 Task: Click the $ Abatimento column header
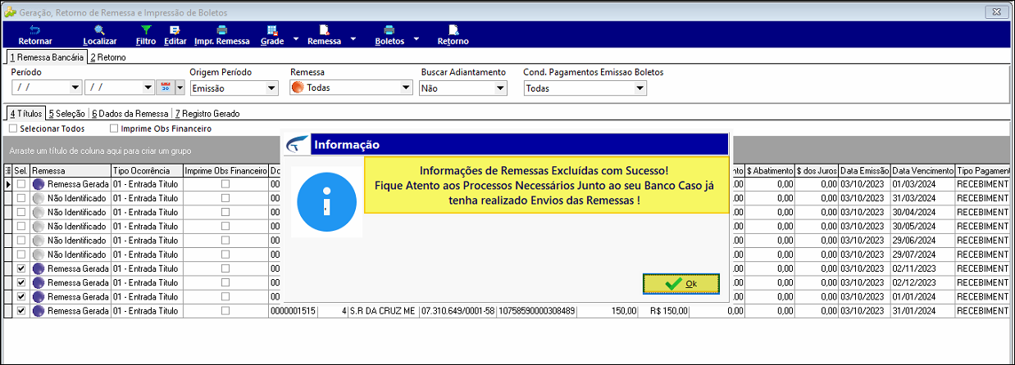click(770, 170)
